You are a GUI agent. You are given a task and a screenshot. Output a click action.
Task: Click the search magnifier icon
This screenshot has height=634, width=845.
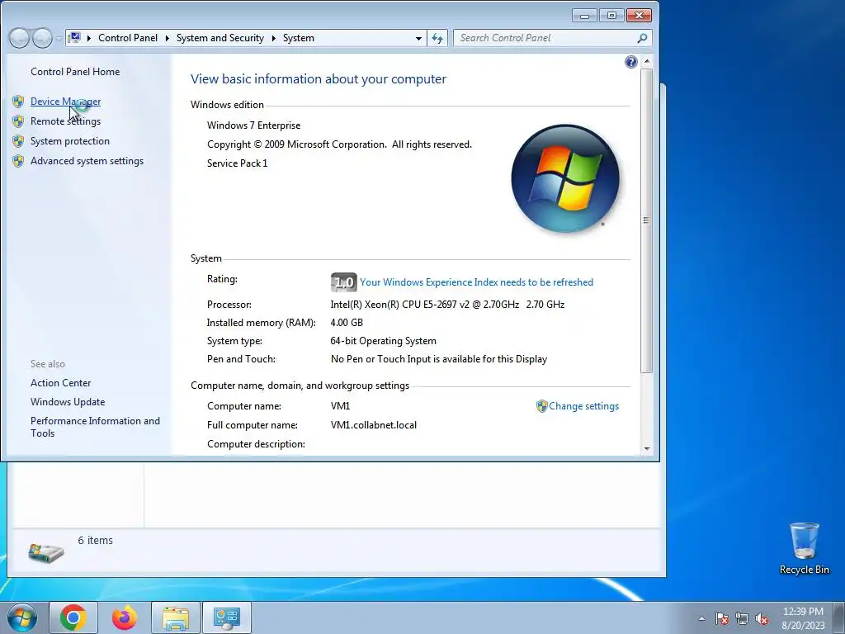click(x=642, y=38)
